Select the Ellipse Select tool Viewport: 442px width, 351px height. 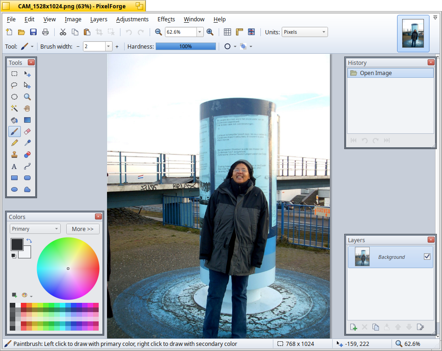14,97
